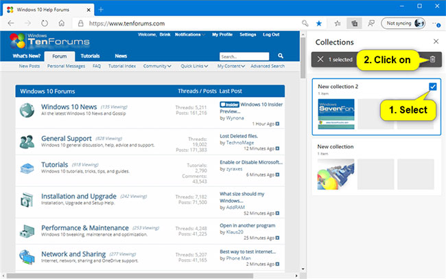
Task: Close the Windows 10 Help Forums tab
Action: (x=89, y=10)
